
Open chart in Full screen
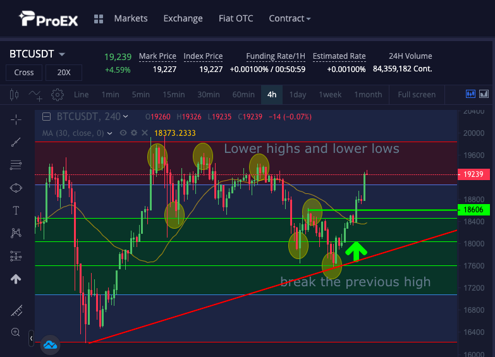coord(417,95)
